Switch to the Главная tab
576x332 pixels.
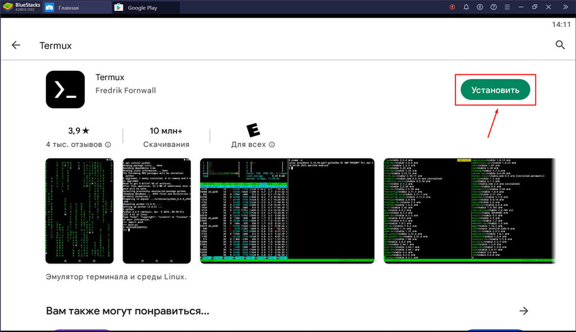(77, 7)
